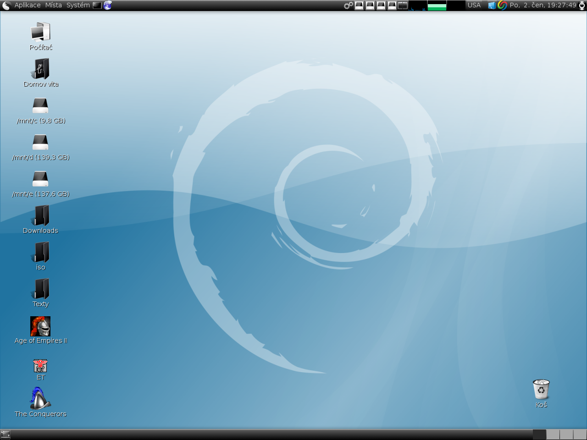Click the power shutdown icon
The width and height of the screenshot is (587, 440).
pyautogui.click(x=582, y=5)
